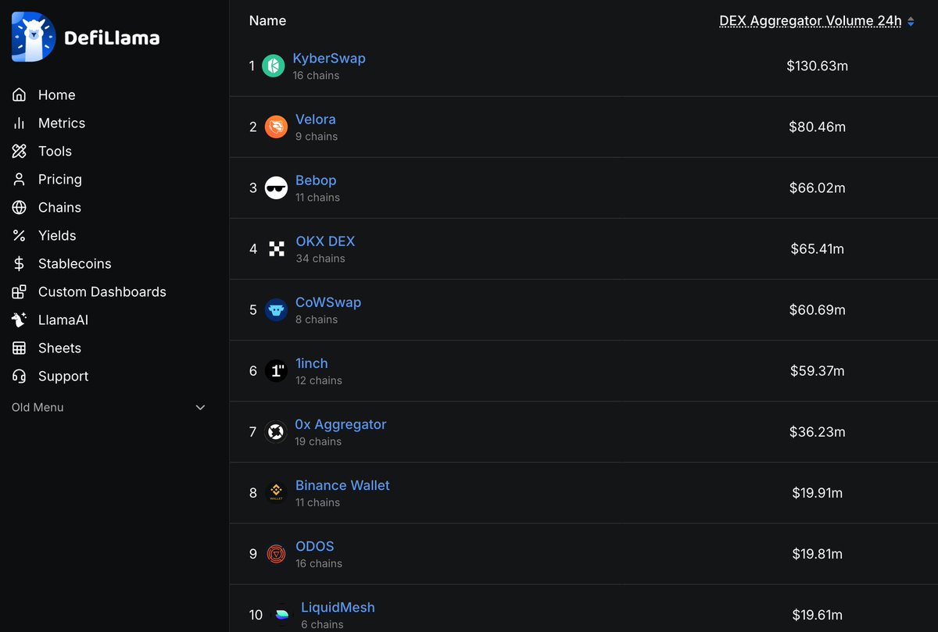The width and height of the screenshot is (938, 632).
Task: Click the Velora orange logo
Action: [x=276, y=127]
